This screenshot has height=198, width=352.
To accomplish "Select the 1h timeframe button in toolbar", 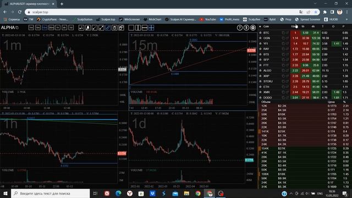I will [x=58, y=28].
